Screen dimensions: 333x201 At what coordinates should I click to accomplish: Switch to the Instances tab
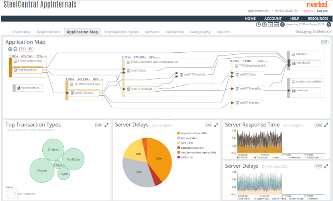(x=174, y=32)
